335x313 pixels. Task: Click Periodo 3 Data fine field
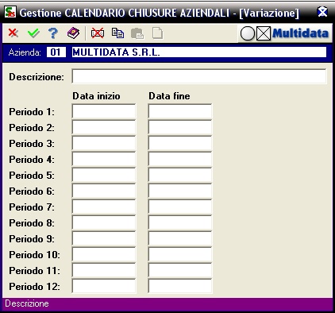(180, 143)
